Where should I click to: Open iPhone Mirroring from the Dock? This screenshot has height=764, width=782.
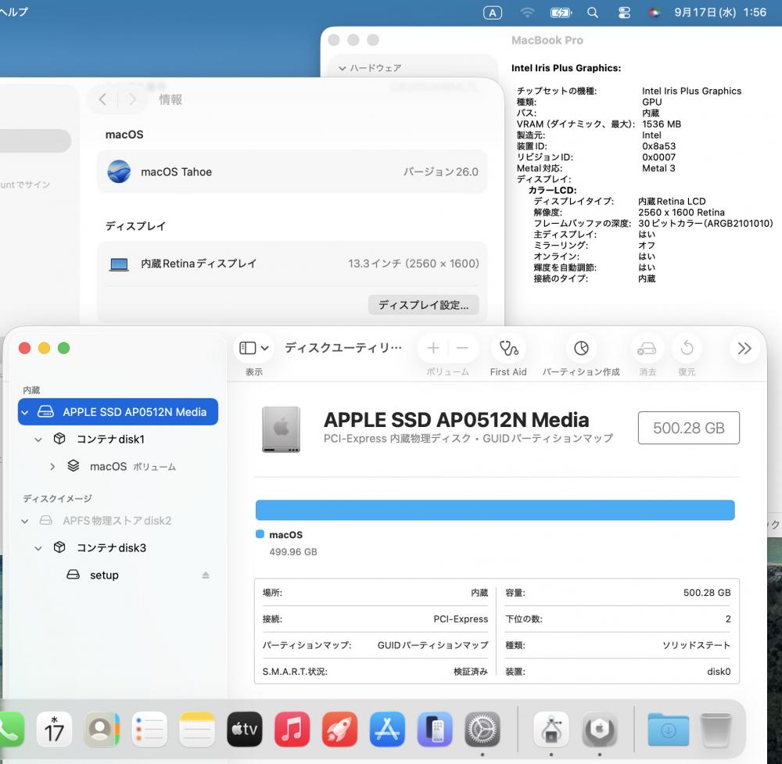tap(435, 729)
